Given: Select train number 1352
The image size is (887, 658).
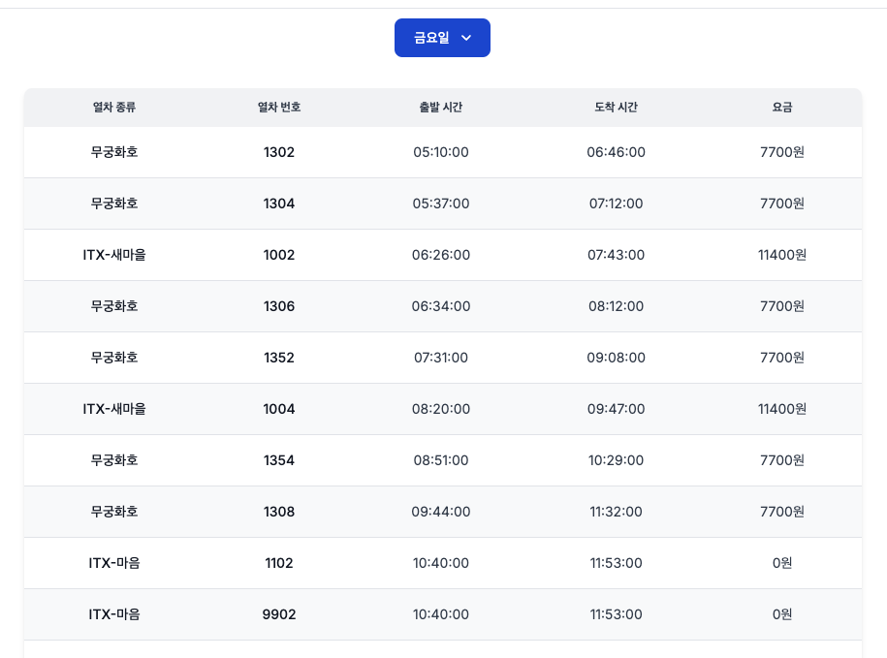Looking at the screenshot, I should pyautogui.click(x=279, y=358).
